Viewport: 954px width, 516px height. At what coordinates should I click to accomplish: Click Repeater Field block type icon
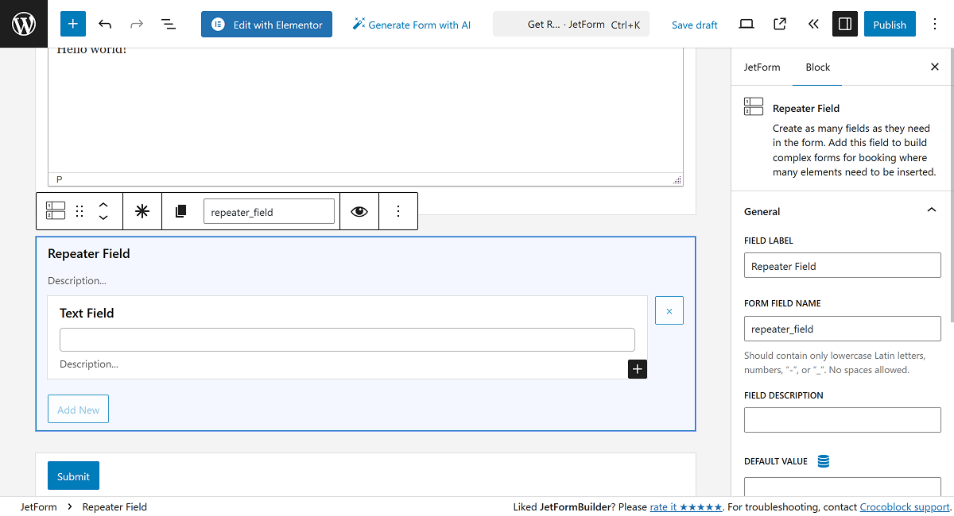56,210
